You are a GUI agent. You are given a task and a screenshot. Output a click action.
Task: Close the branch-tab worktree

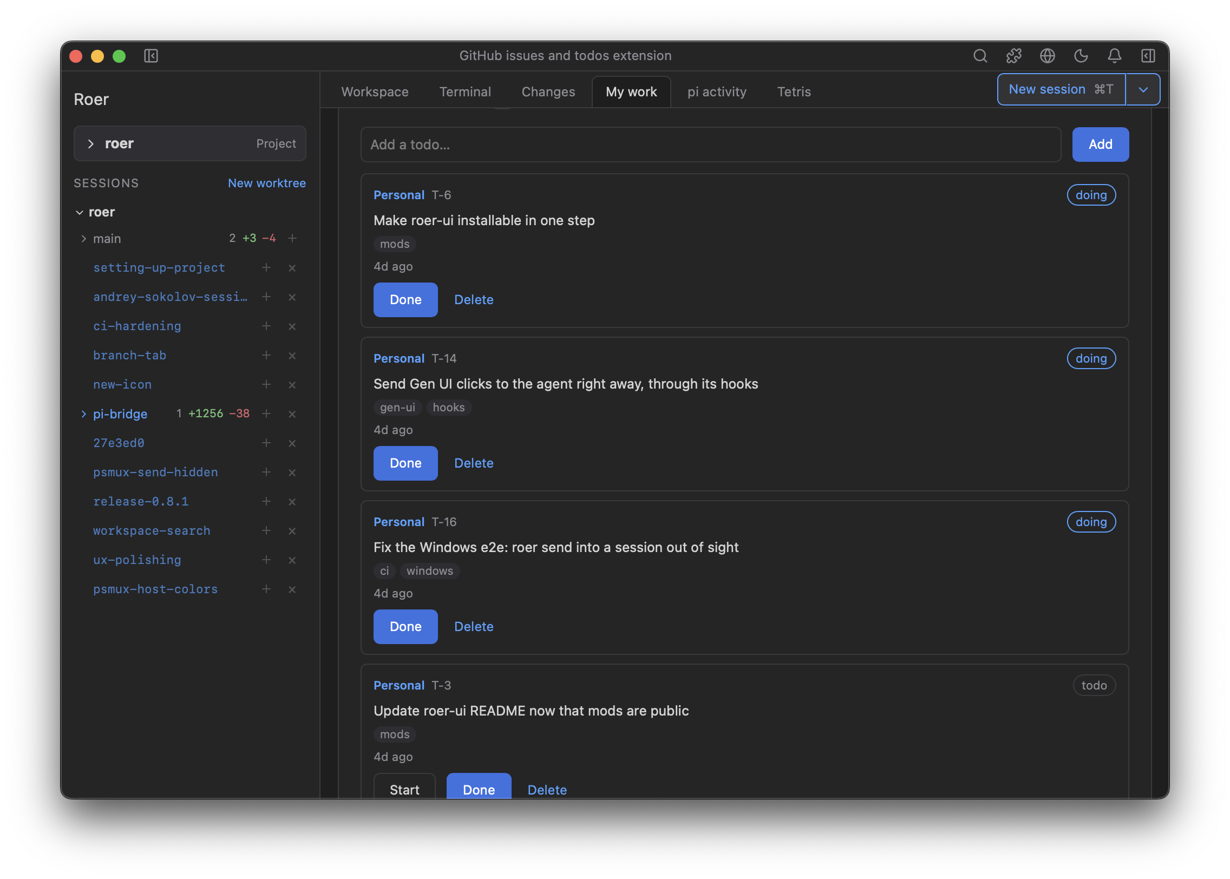(292, 356)
